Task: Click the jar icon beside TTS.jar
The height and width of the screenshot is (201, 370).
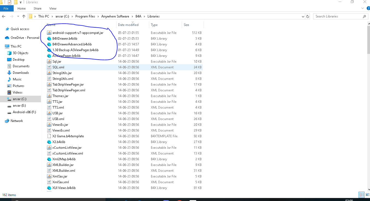Action: (x=49, y=102)
